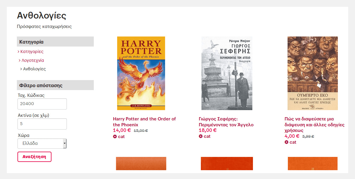Click the first orange book cover in second row
The width and height of the screenshot is (355, 179).
pyautogui.click(x=141, y=164)
